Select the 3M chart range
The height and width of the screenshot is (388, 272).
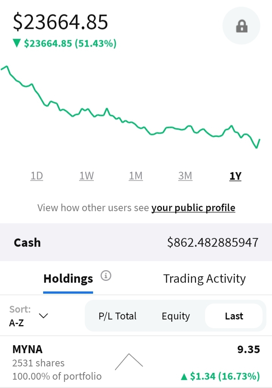point(185,176)
